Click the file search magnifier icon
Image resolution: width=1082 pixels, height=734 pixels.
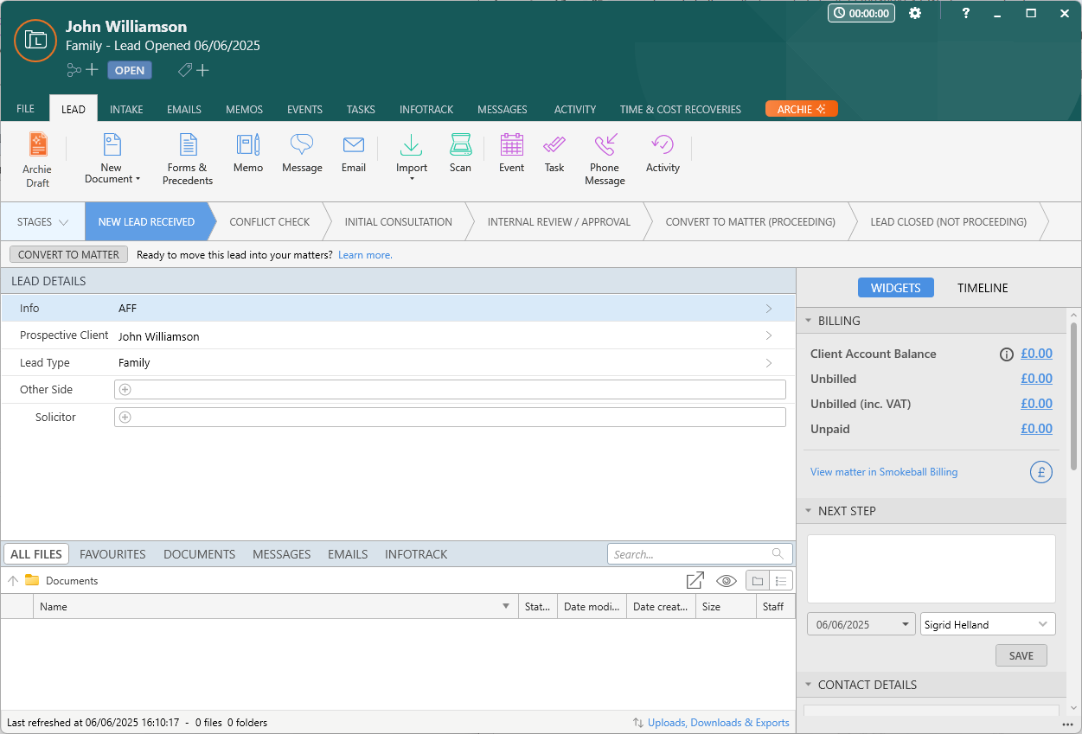click(x=778, y=554)
